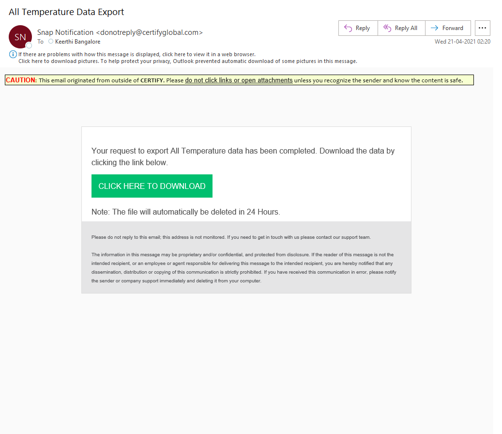Click the info icon in the message bar

click(13, 54)
